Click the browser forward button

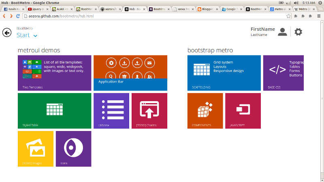coord(11,16)
